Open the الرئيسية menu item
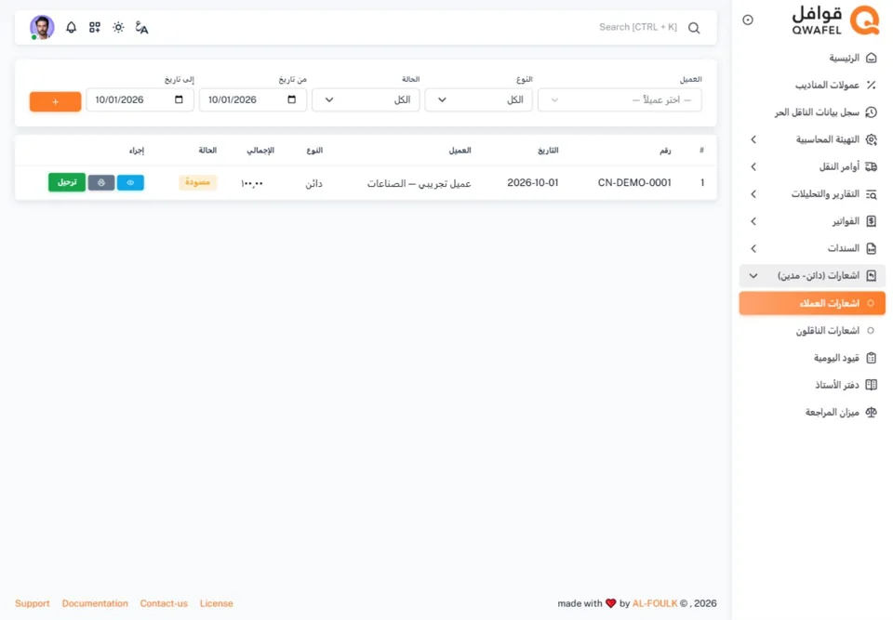893x620 pixels. [812, 58]
